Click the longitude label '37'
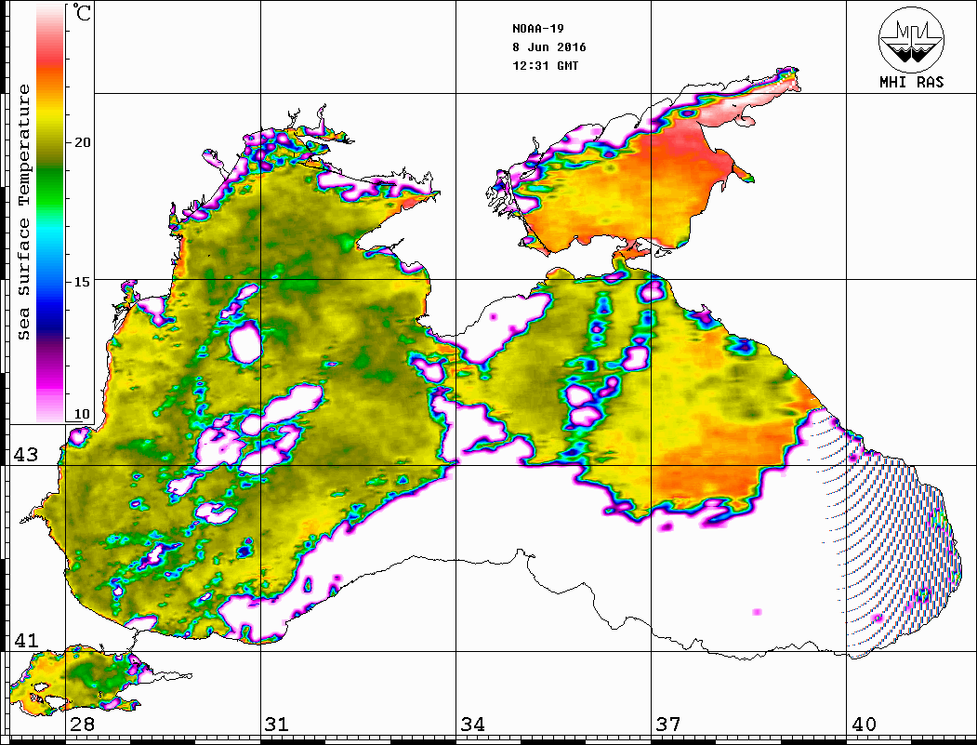Viewport: 977px width, 745px height. tap(667, 725)
